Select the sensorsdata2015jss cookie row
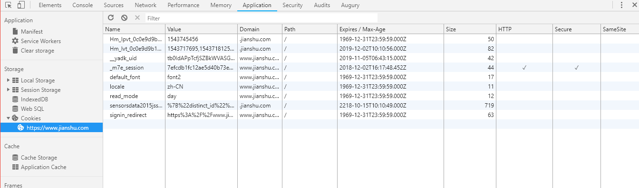The width and height of the screenshot is (639, 188). 371,106
